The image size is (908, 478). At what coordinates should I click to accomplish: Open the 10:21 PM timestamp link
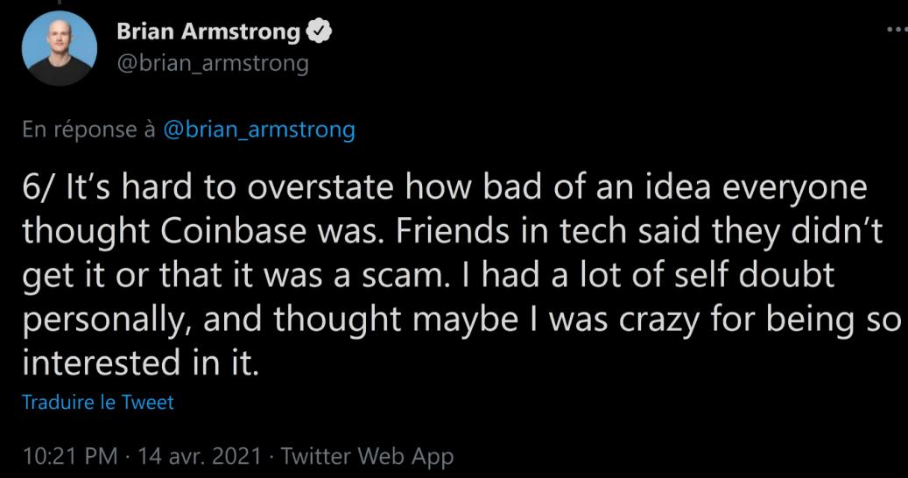61,455
